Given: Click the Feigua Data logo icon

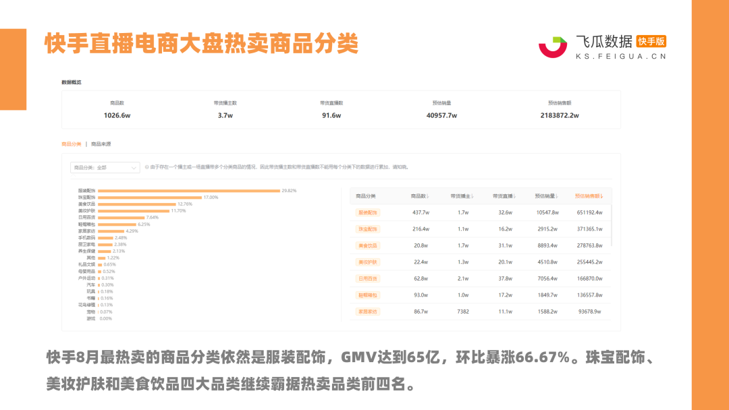Looking at the screenshot, I should click(x=553, y=47).
